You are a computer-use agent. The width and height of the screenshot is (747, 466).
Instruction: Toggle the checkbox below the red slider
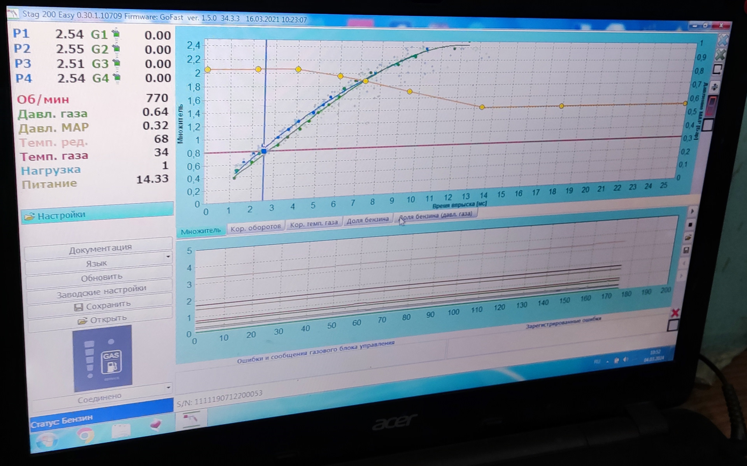[708, 125]
